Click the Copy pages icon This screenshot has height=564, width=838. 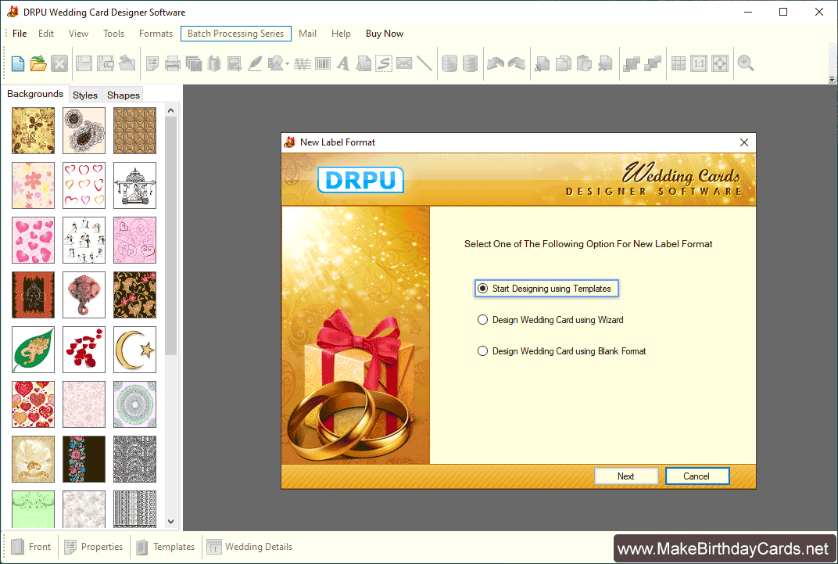(563, 63)
